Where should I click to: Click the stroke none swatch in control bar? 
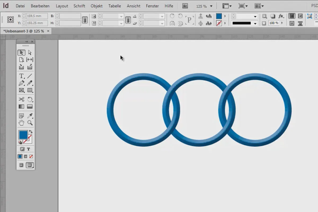pos(219,23)
